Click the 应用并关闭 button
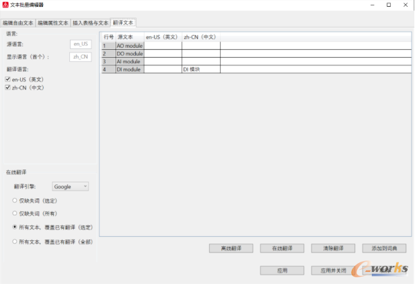The height and width of the screenshot is (284, 415). 333,271
